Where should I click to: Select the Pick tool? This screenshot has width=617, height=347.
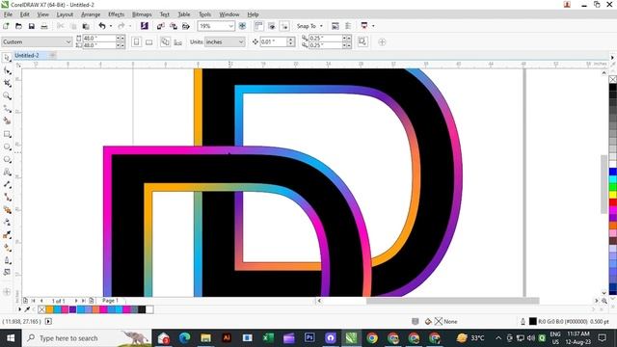[x=7, y=58]
